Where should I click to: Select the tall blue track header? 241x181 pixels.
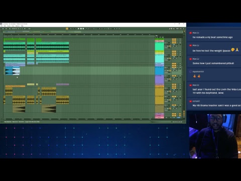(160, 70)
